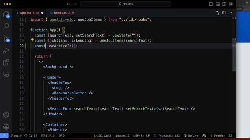Toggle the bottom panel layout icon
Viewport: 250px width, 140px height.
pyautogui.click(x=218, y=4)
